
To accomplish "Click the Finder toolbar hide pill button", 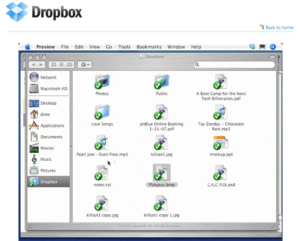I will [x=272, y=57].
